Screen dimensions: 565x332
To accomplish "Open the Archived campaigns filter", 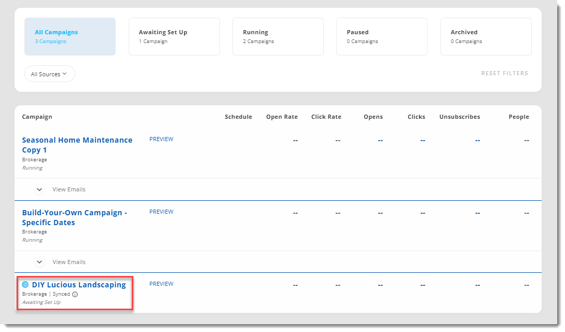I will (486, 37).
